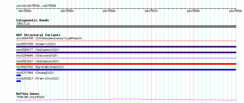The image size is (244, 103).
Task: Open variant nsv3244646 (Chaisson2019) label
Action: coord(37,55)
